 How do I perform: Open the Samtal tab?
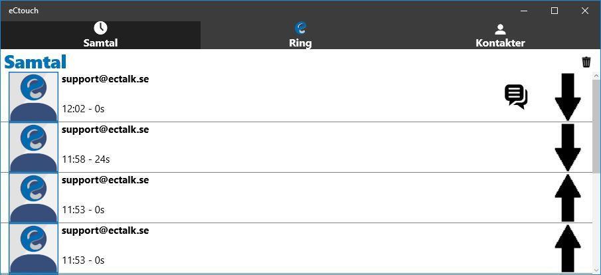pos(100,35)
